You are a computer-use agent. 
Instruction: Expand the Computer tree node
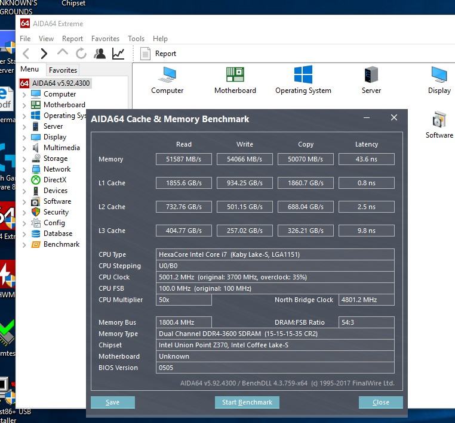[24, 94]
